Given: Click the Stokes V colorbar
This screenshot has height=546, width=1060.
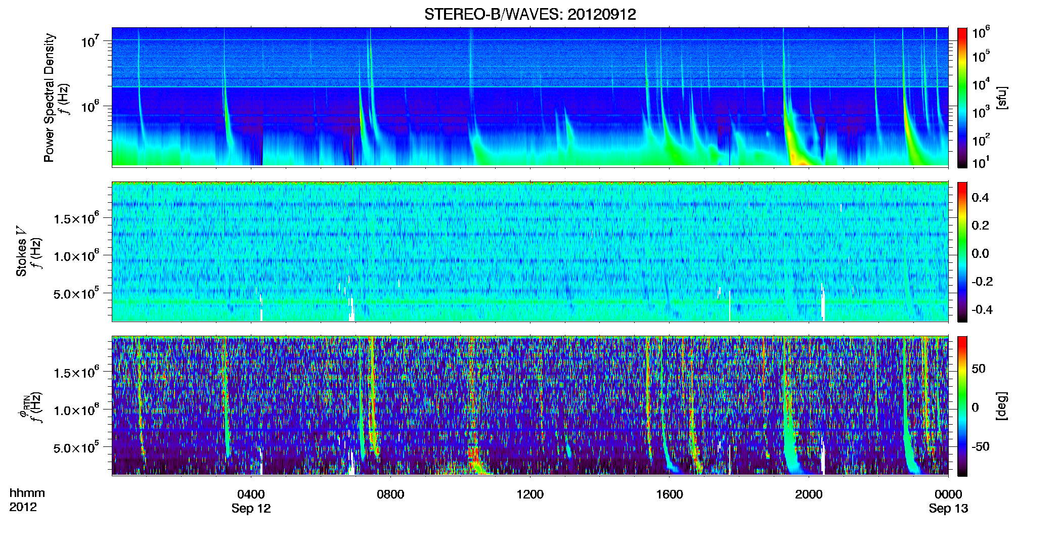Looking at the screenshot, I should pos(962,252).
